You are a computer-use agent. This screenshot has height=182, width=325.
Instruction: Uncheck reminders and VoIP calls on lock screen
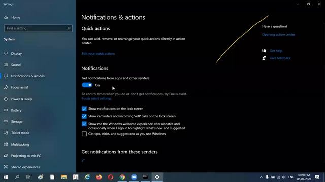tap(84, 116)
